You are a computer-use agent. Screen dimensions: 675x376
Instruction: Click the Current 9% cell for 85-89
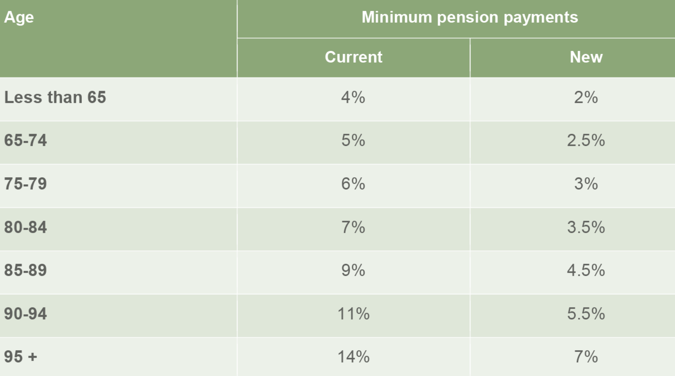coord(353,270)
